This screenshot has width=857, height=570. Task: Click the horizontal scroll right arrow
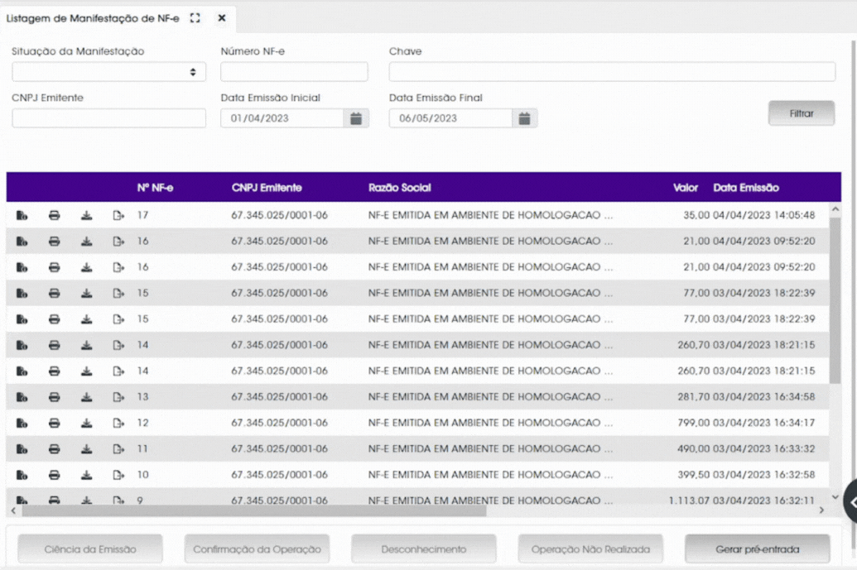[x=821, y=510]
